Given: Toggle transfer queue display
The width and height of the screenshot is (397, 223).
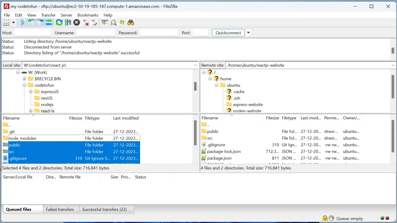Looking at the screenshot, I should [49, 22].
